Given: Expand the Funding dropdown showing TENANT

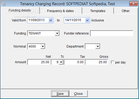Looking at the screenshot, I should pos(57,33).
